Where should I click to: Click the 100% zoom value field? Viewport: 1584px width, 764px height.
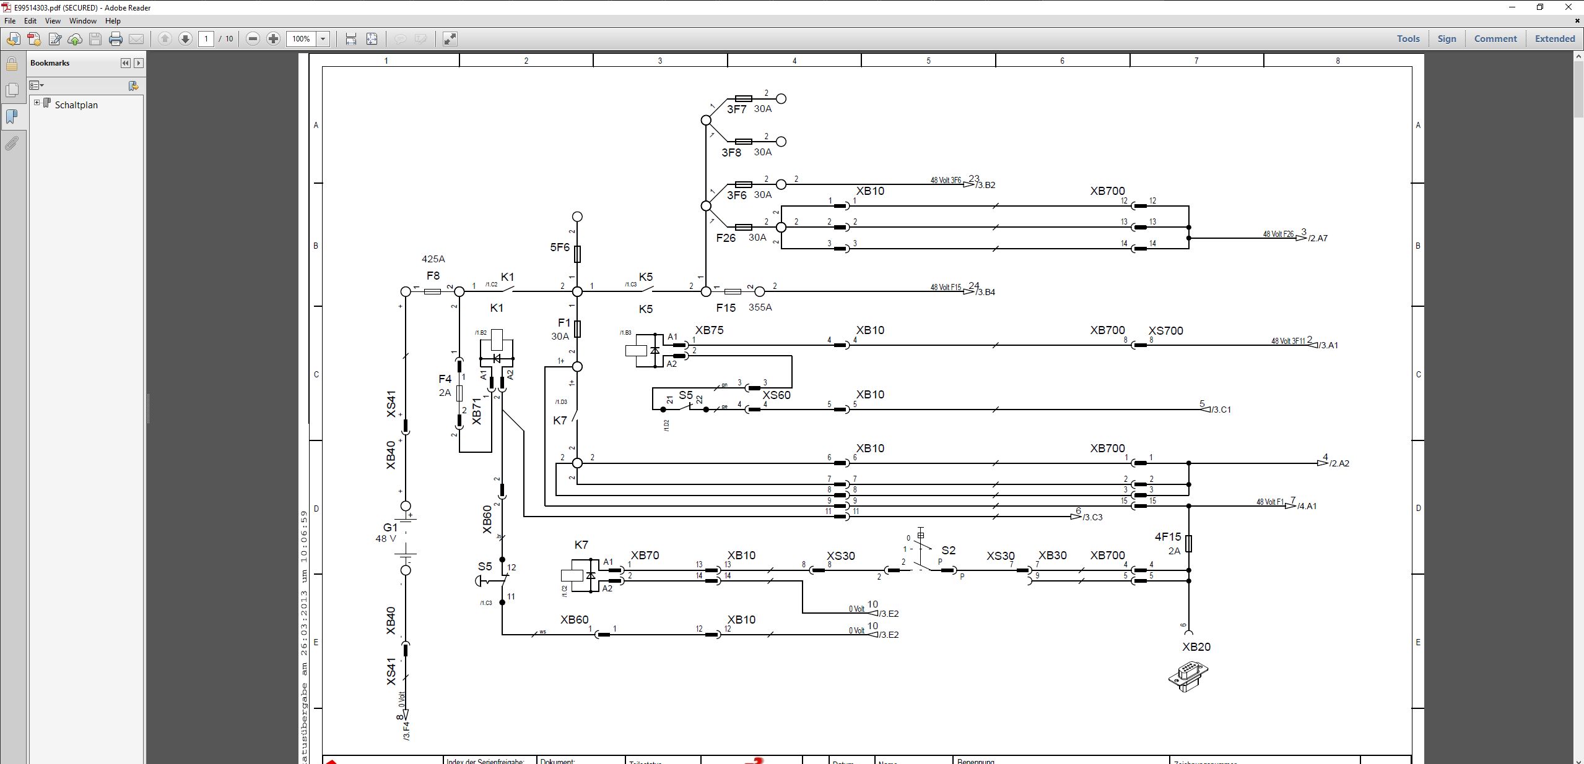pyautogui.click(x=302, y=39)
